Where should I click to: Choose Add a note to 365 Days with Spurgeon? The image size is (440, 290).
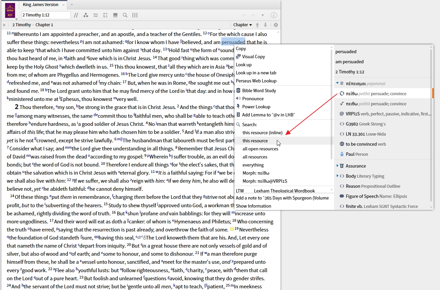pyautogui.click(x=283, y=198)
